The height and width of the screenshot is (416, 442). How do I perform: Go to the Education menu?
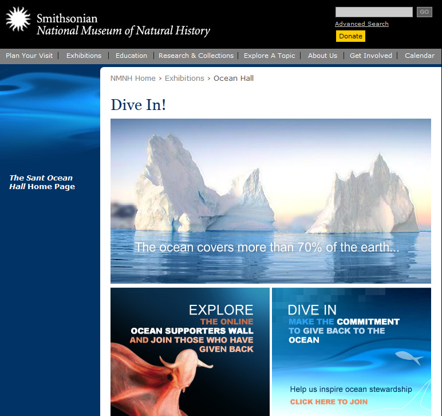click(x=131, y=56)
